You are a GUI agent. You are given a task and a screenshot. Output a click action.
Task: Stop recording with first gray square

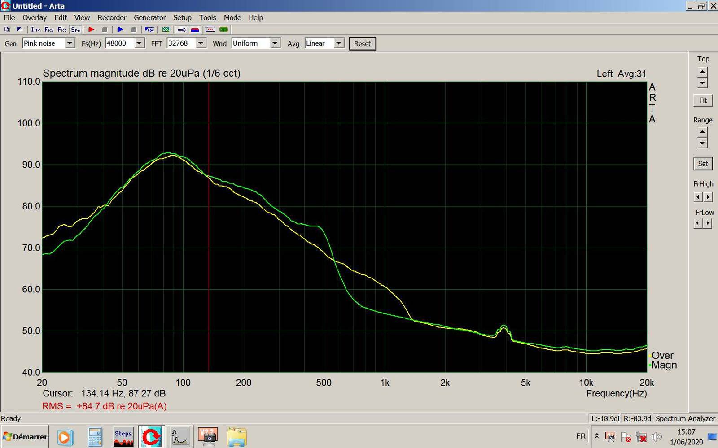click(x=105, y=30)
